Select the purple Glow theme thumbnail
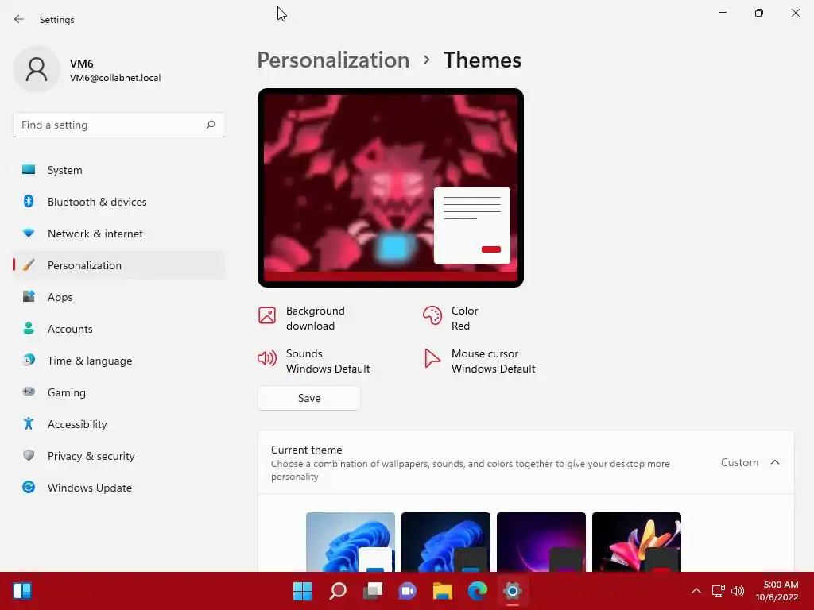 pyautogui.click(x=541, y=542)
